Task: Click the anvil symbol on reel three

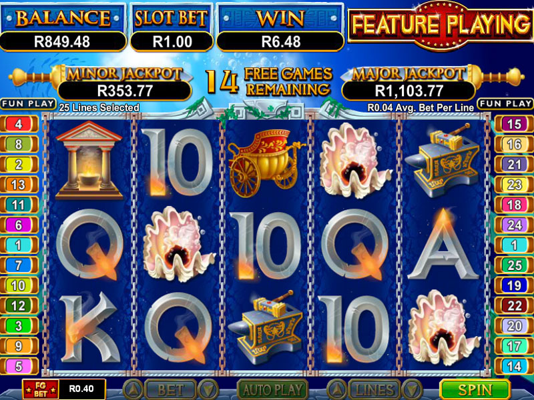Action: [266, 328]
